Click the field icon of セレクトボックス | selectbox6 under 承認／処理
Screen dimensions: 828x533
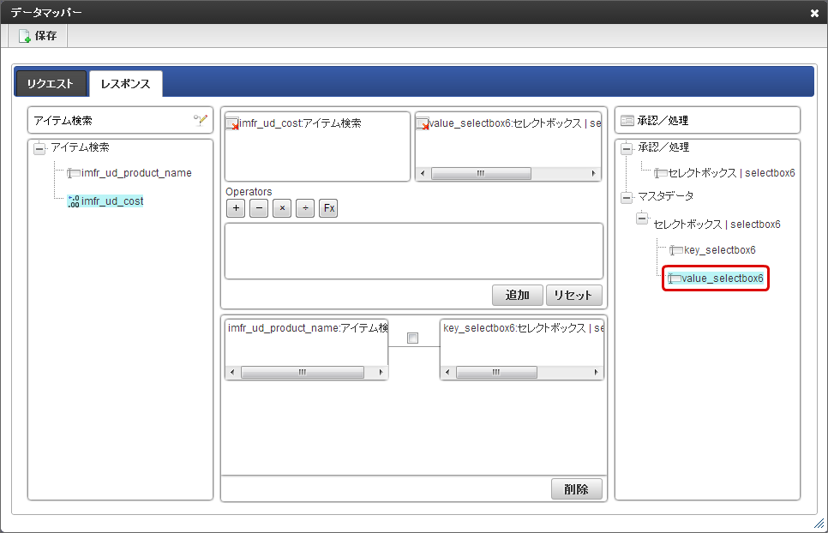(x=661, y=173)
